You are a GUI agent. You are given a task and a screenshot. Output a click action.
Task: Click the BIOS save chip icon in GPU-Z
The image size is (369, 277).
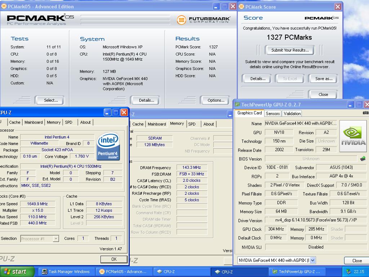tap(363, 159)
